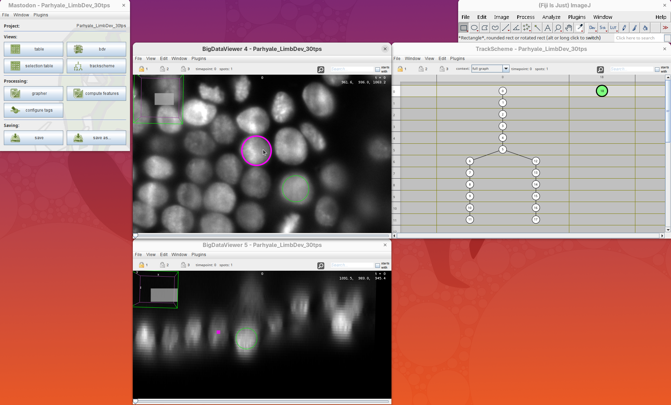Select spot node 12 in TrackScheme
Image resolution: width=671 pixels, height=405 pixels.
click(x=535, y=161)
